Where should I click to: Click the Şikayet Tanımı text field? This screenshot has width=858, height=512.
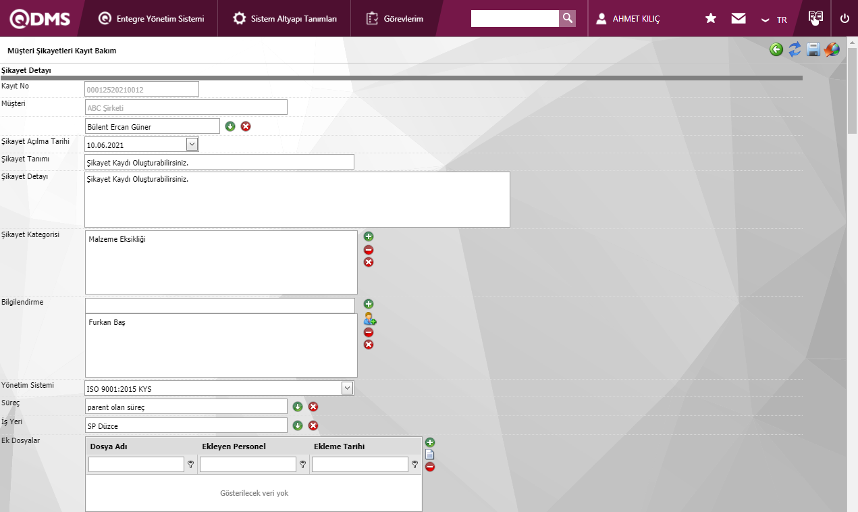point(219,162)
